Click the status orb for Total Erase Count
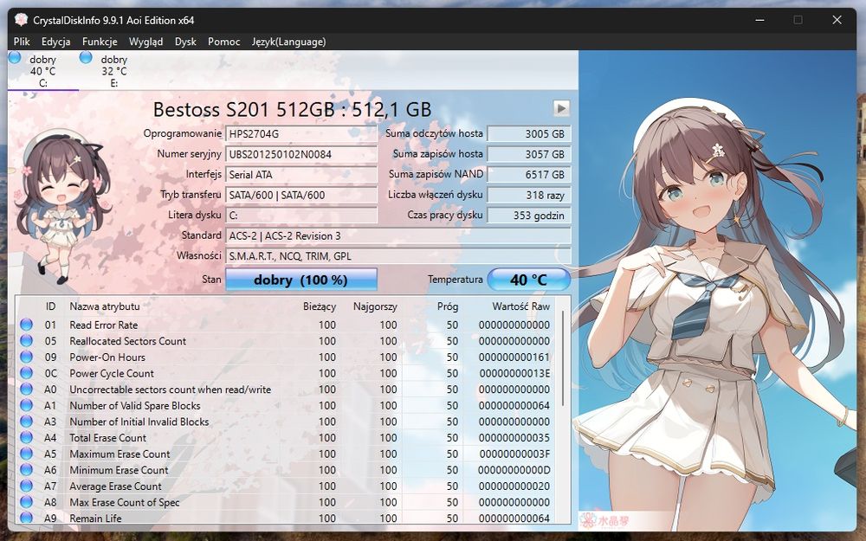This screenshot has width=866, height=541. point(26,437)
